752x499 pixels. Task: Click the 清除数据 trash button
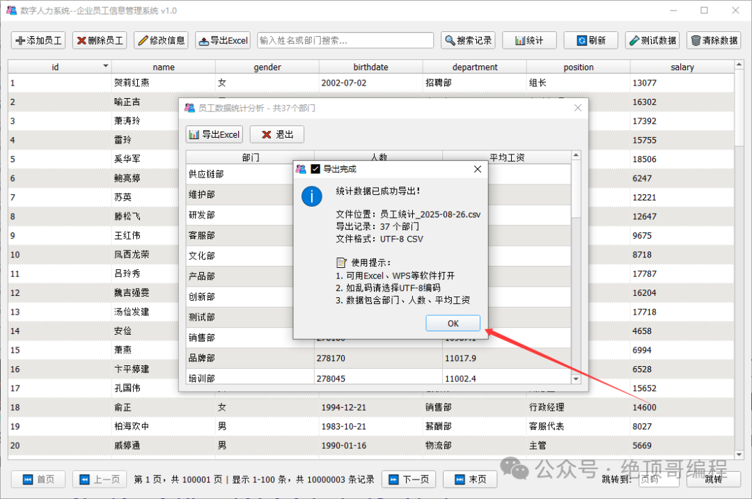pos(714,40)
